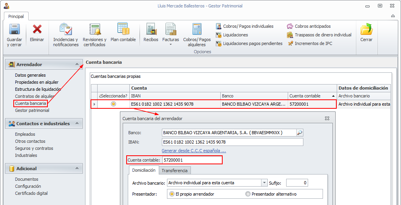Open Industriales
Screen dimensions: 401x205
pos(26,155)
